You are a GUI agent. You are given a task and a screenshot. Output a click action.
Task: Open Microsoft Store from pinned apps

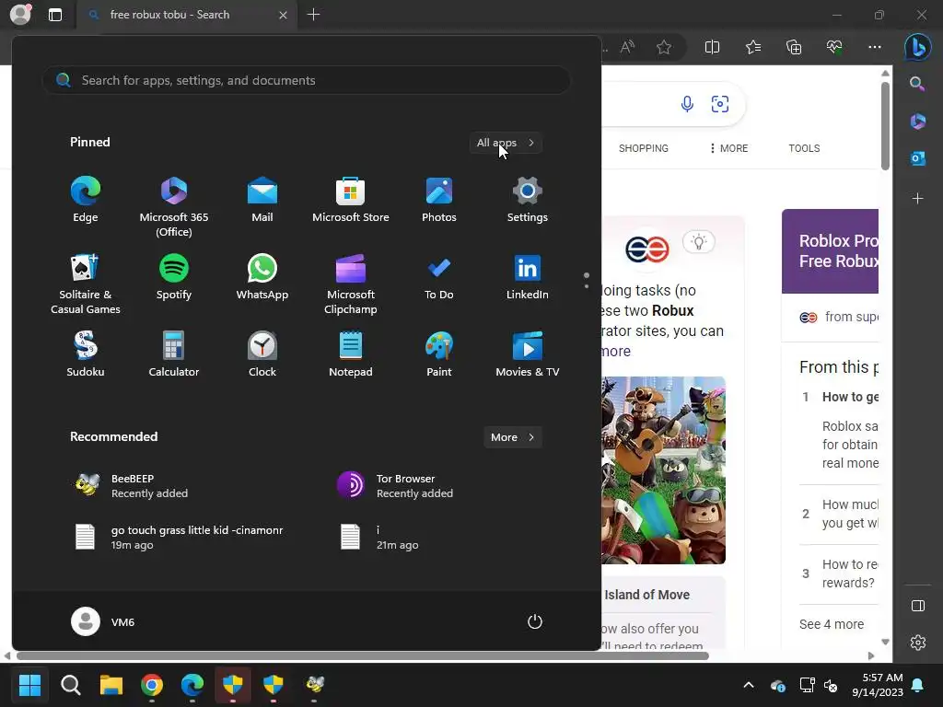point(351,200)
